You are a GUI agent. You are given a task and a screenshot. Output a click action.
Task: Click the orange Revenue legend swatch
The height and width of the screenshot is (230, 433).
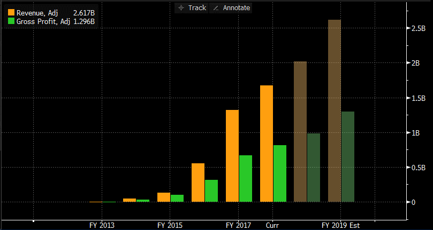click(x=11, y=13)
